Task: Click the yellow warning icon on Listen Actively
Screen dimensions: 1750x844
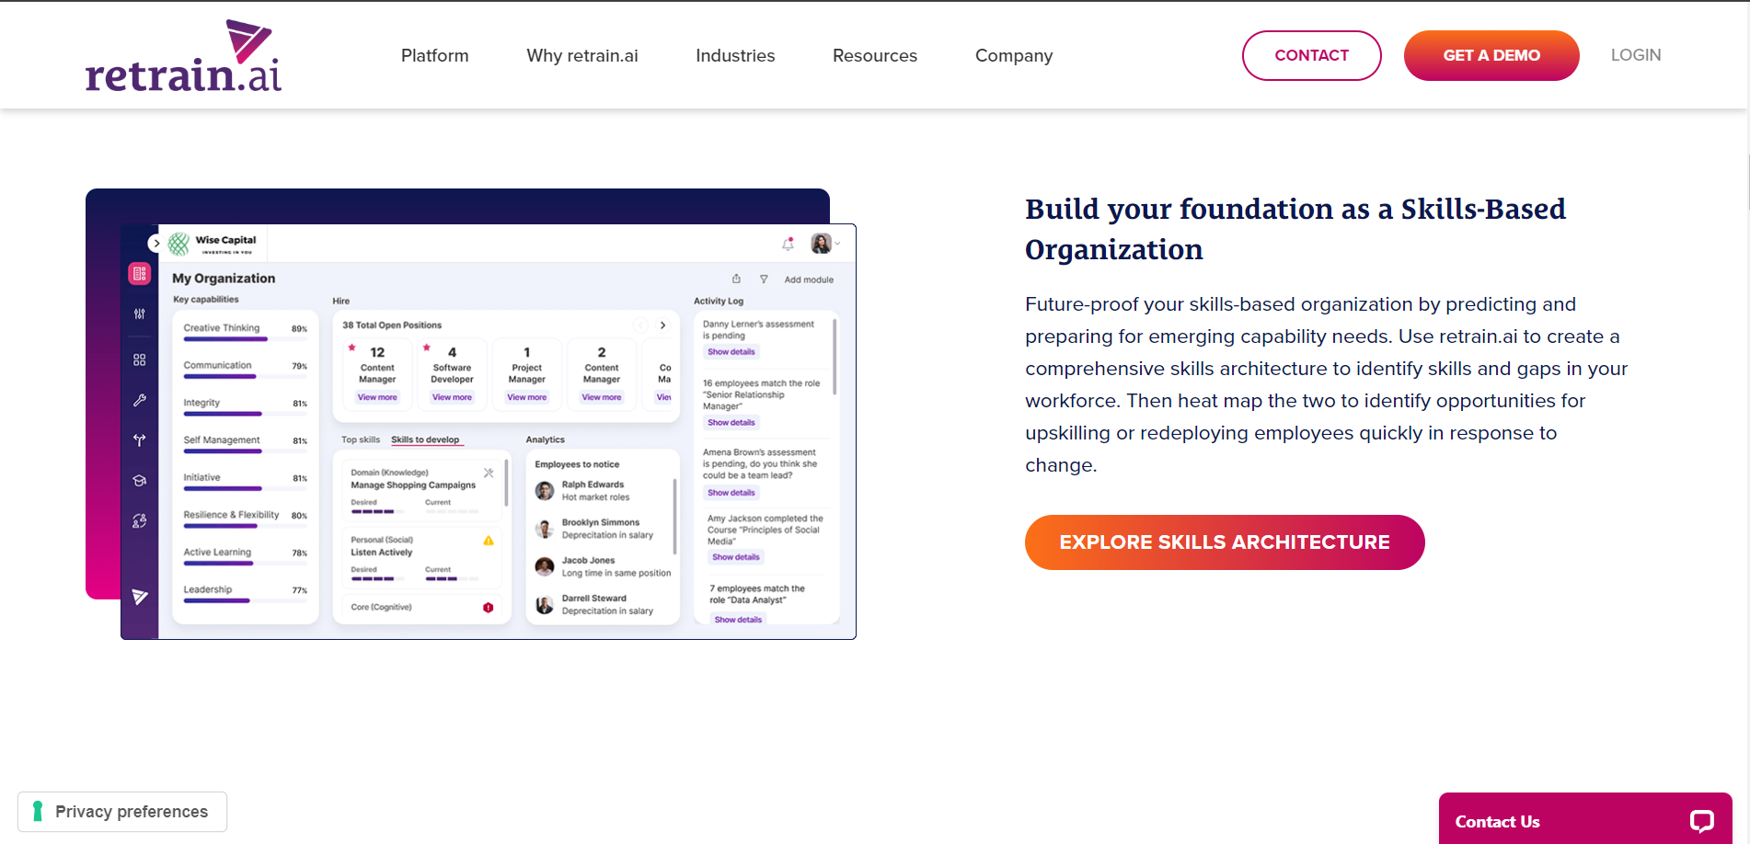Action: coord(489,541)
